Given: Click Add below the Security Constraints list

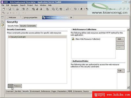Looking at the screenshot, I should (10, 86).
